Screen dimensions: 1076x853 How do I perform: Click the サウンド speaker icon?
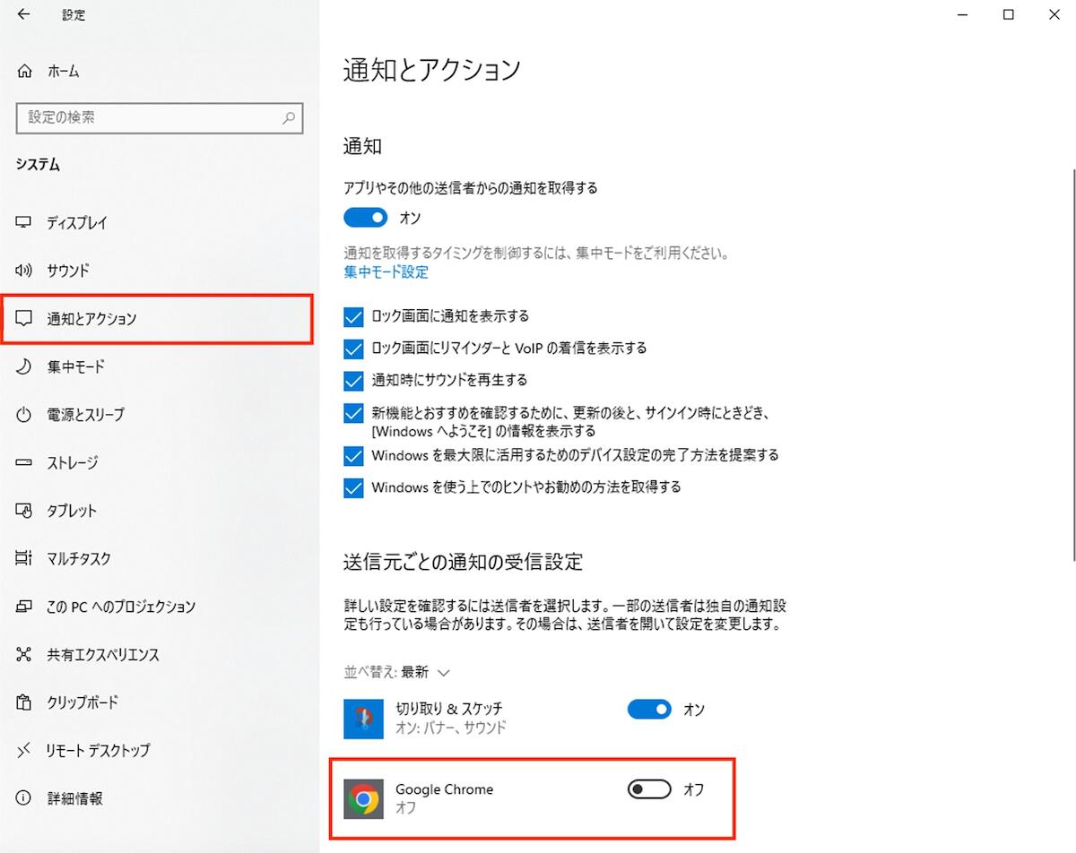coord(24,271)
